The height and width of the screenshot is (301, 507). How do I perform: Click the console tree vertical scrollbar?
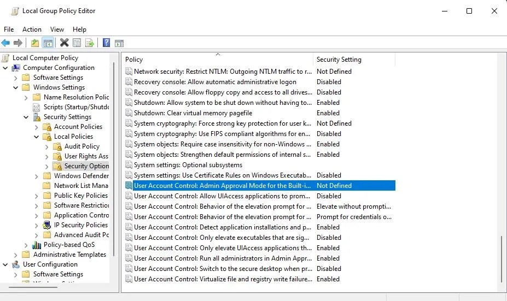pyautogui.click(x=114, y=158)
